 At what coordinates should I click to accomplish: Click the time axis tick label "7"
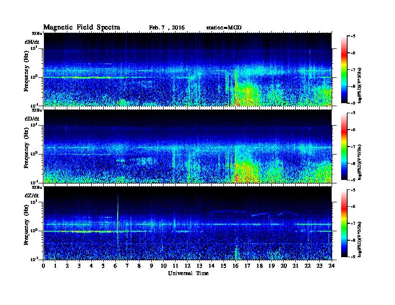pos(128,266)
